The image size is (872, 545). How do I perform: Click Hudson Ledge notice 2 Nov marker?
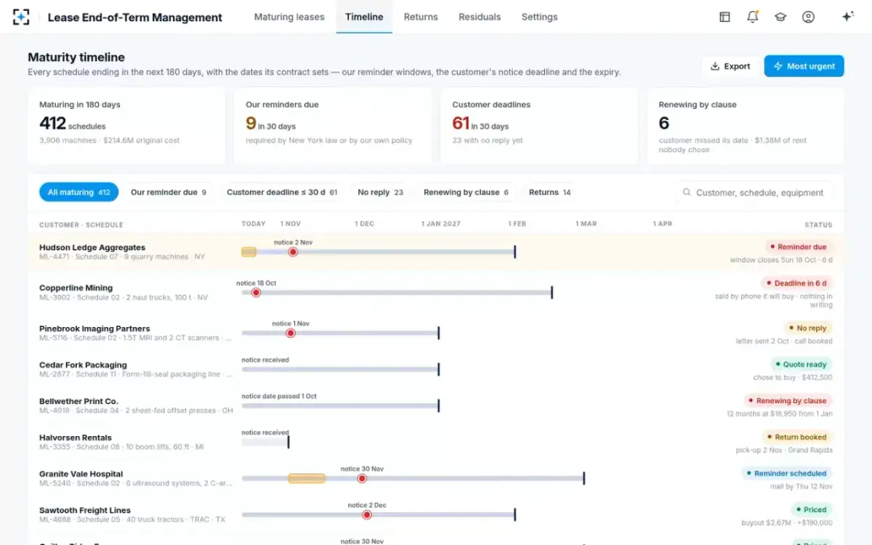point(293,252)
